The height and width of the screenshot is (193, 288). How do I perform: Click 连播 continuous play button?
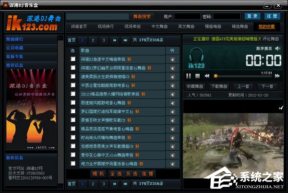pos(147,173)
